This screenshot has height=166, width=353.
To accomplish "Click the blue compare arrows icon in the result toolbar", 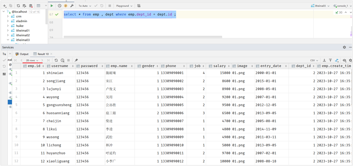I will click(337, 60).
